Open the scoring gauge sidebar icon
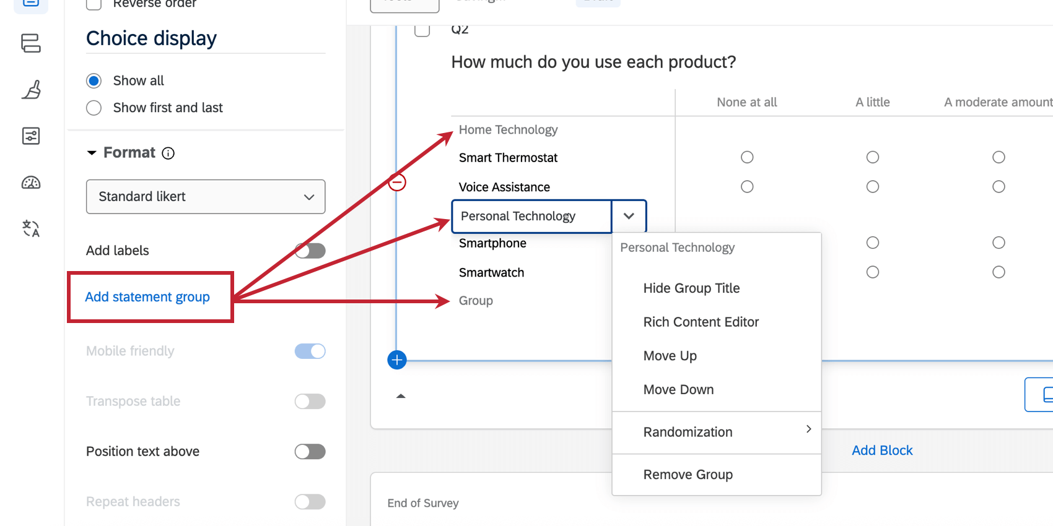Image resolution: width=1053 pixels, height=526 pixels. 31,183
